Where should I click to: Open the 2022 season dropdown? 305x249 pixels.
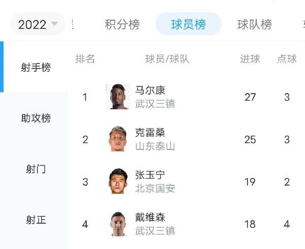tap(38, 24)
